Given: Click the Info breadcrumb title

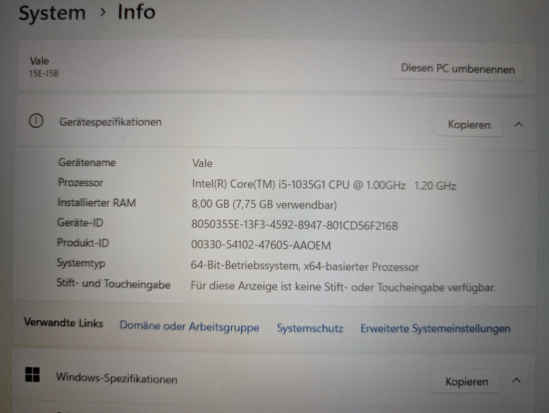Looking at the screenshot, I should (x=136, y=13).
